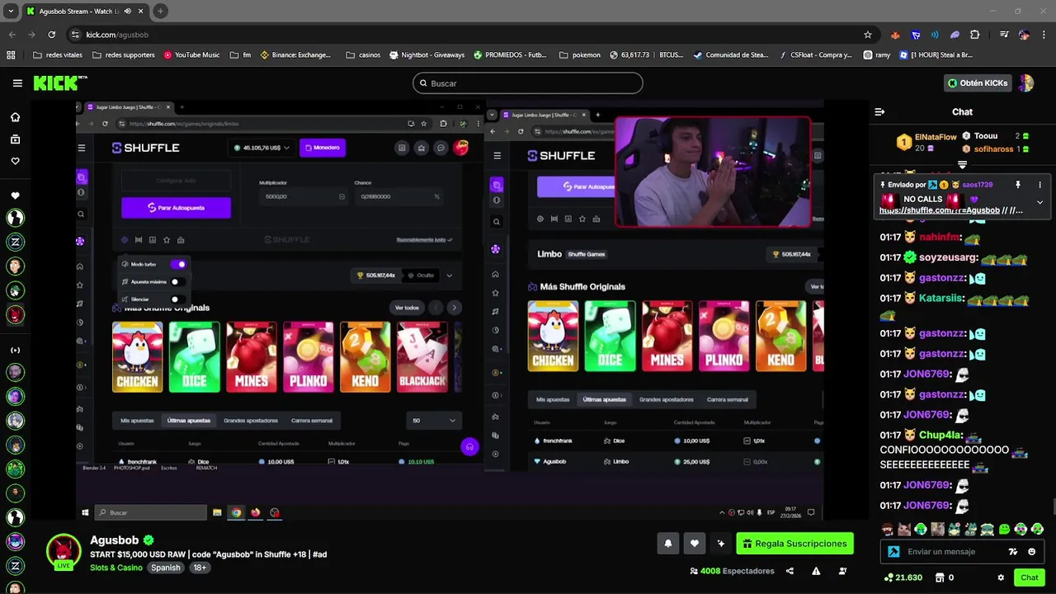Click the Monedero wallet button
Viewport: 1056px width, 594px height.
[322, 148]
